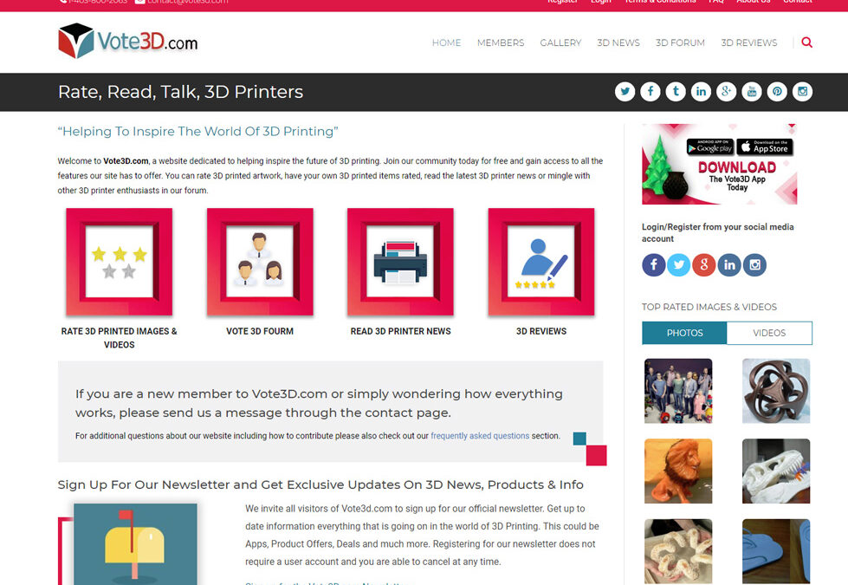
Task: Follow the frequently asked questions link
Action: coord(480,436)
